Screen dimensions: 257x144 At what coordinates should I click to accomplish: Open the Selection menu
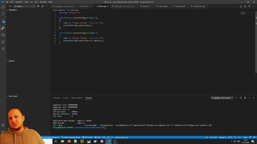click(x=19, y=2)
